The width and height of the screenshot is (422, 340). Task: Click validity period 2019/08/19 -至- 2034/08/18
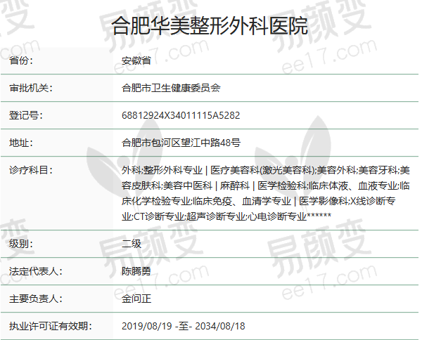click(184, 326)
